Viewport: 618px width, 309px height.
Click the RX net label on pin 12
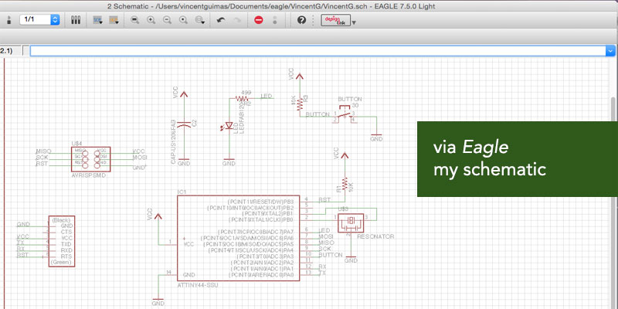(x=322, y=267)
